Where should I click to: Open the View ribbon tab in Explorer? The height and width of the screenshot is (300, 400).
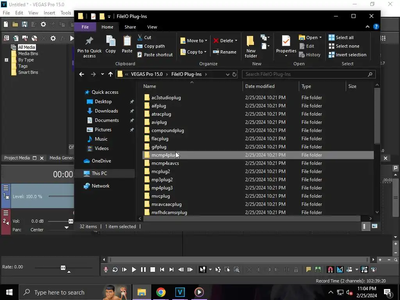coord(152,27)
